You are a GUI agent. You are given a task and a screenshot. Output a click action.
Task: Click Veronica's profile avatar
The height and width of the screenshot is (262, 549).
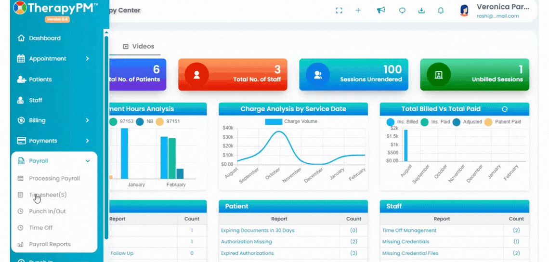coord(464,11)
